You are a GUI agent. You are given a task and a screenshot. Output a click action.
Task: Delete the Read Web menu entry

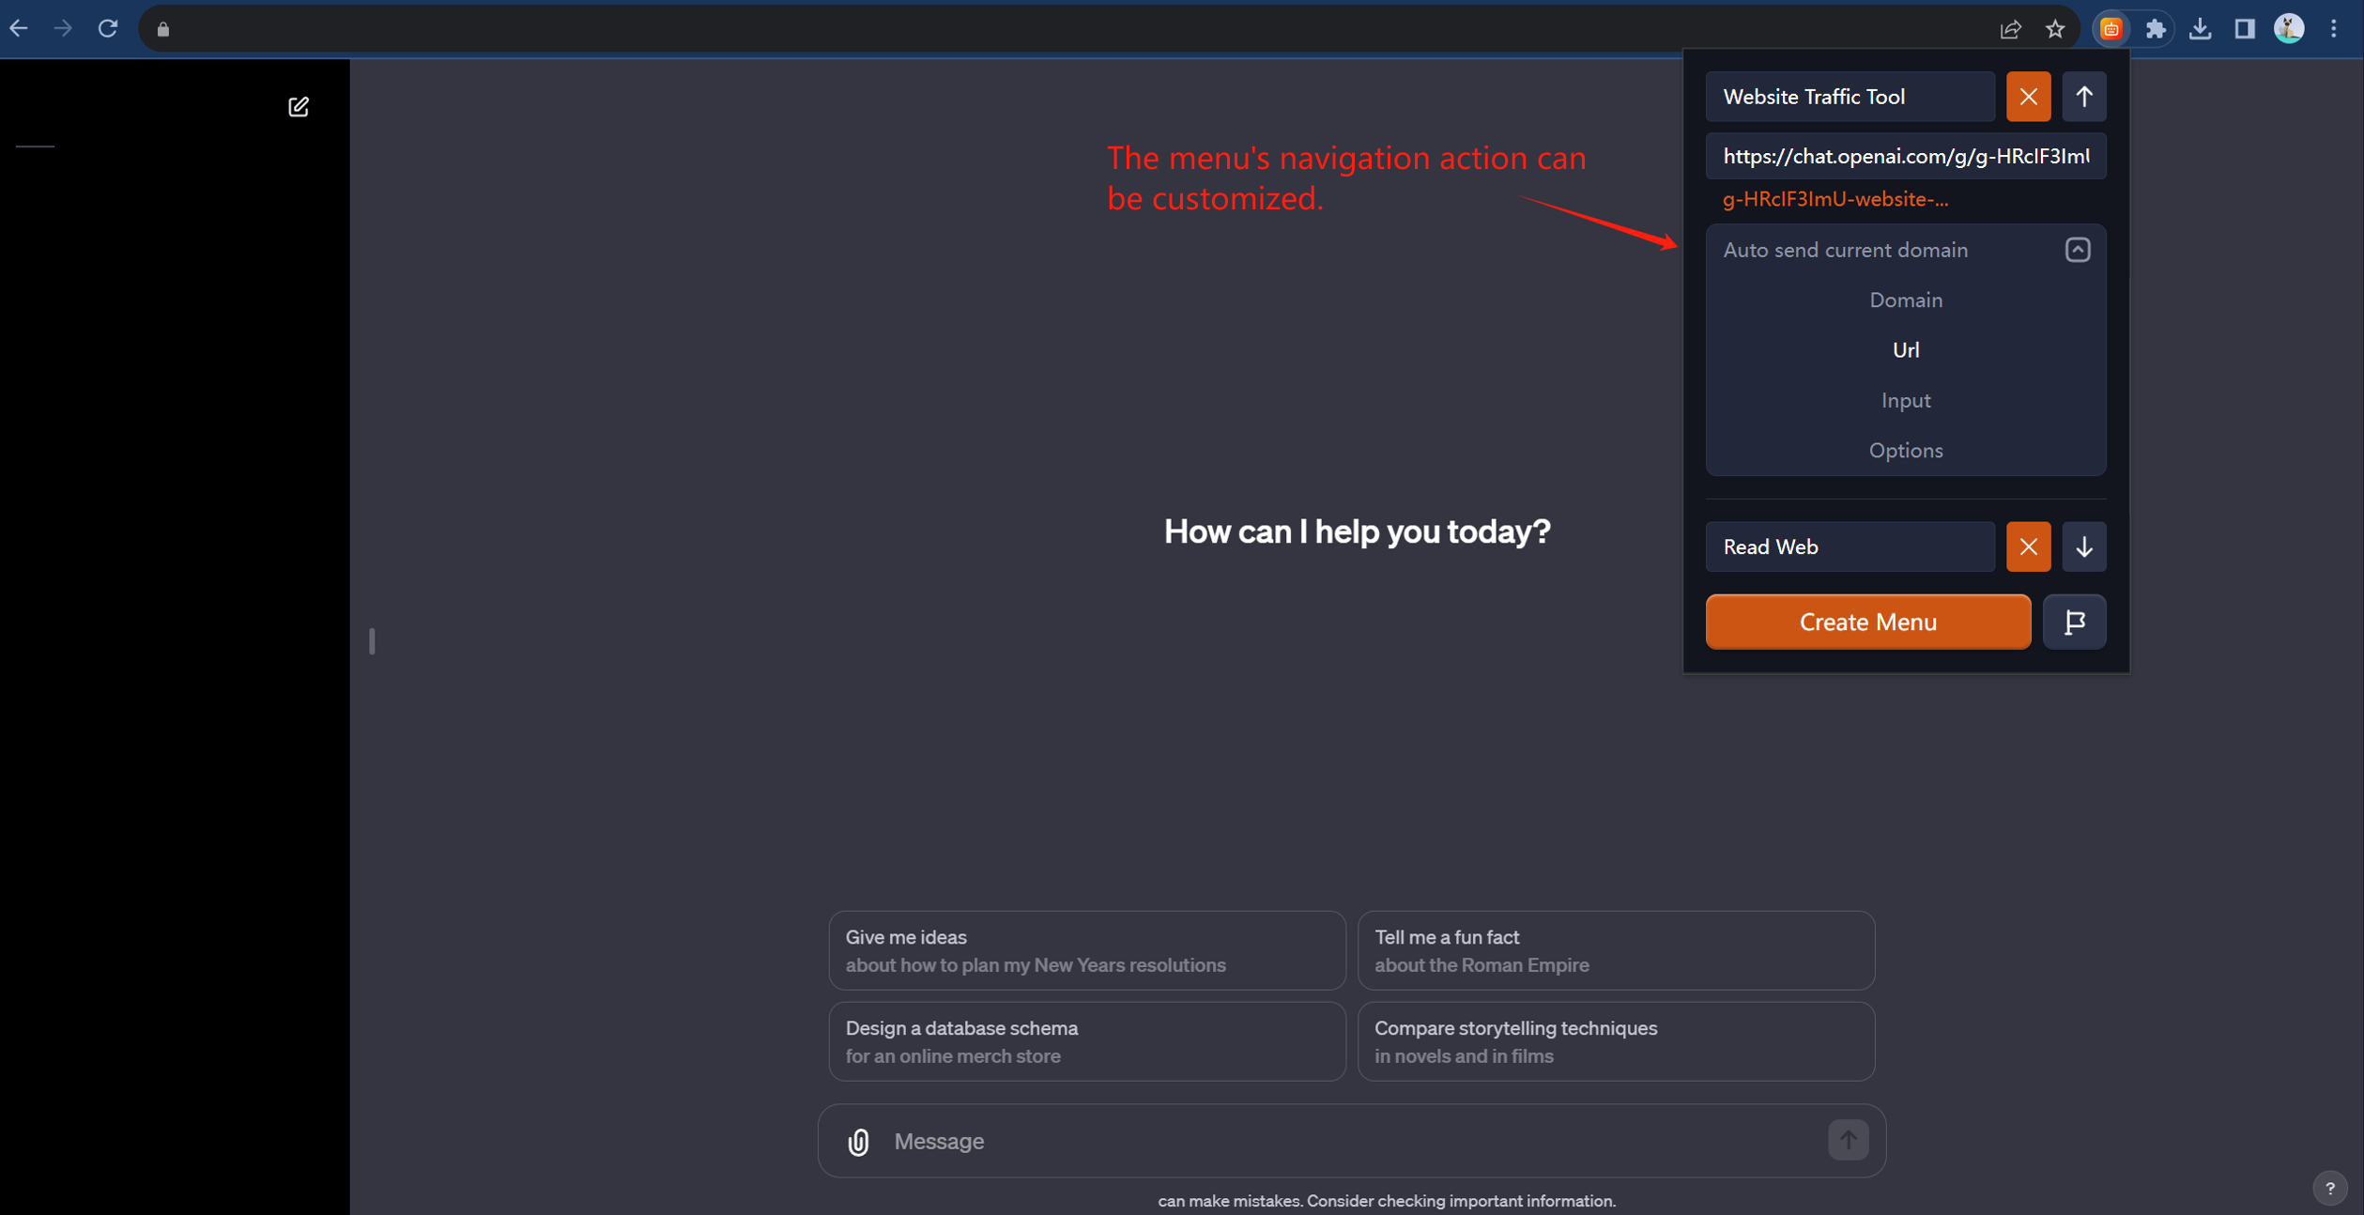2028,546
